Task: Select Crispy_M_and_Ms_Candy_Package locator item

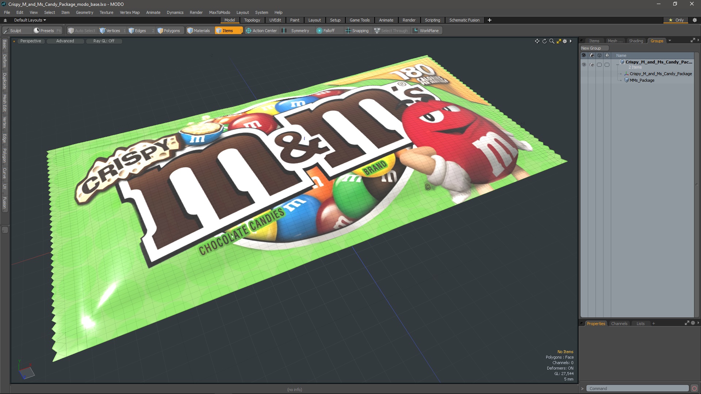Action: (660, 74)
